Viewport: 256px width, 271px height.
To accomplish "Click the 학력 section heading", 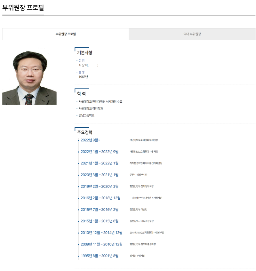I will (81, 94).
